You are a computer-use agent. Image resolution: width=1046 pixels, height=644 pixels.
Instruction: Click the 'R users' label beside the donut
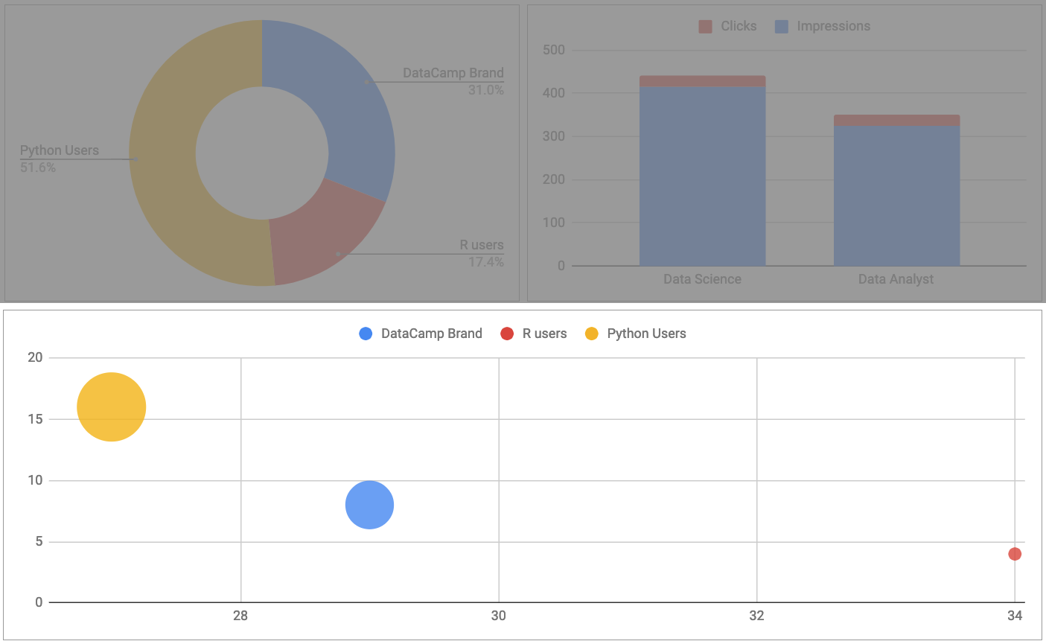[x=482, y=245]
